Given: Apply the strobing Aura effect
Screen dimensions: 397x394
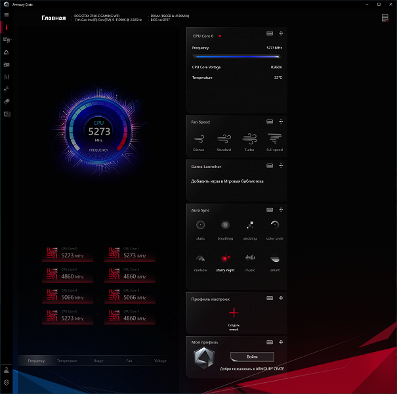Looking at the screenshot, I should pyautogui.click(x=250, y=230).
